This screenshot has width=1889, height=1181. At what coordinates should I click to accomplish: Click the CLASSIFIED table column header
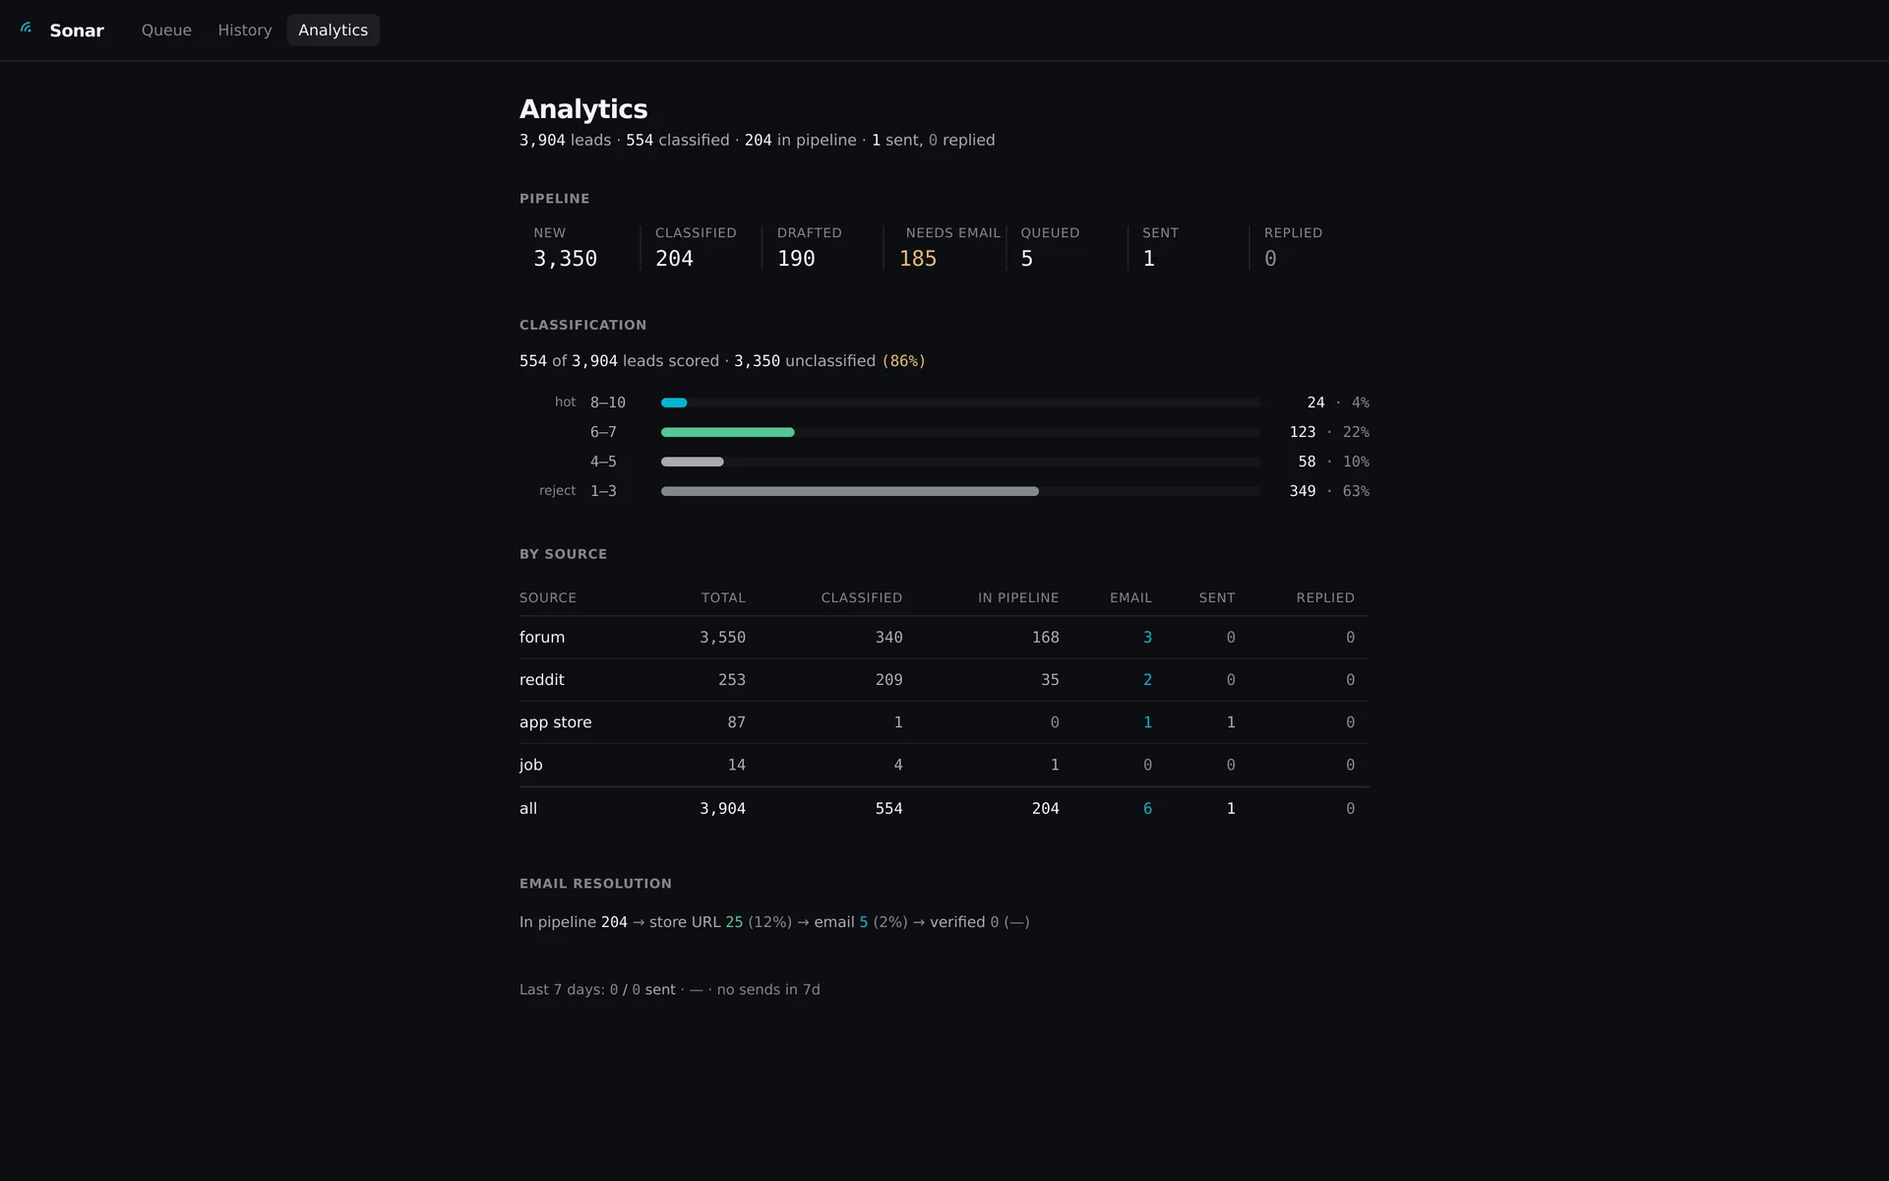pos(862,598)
